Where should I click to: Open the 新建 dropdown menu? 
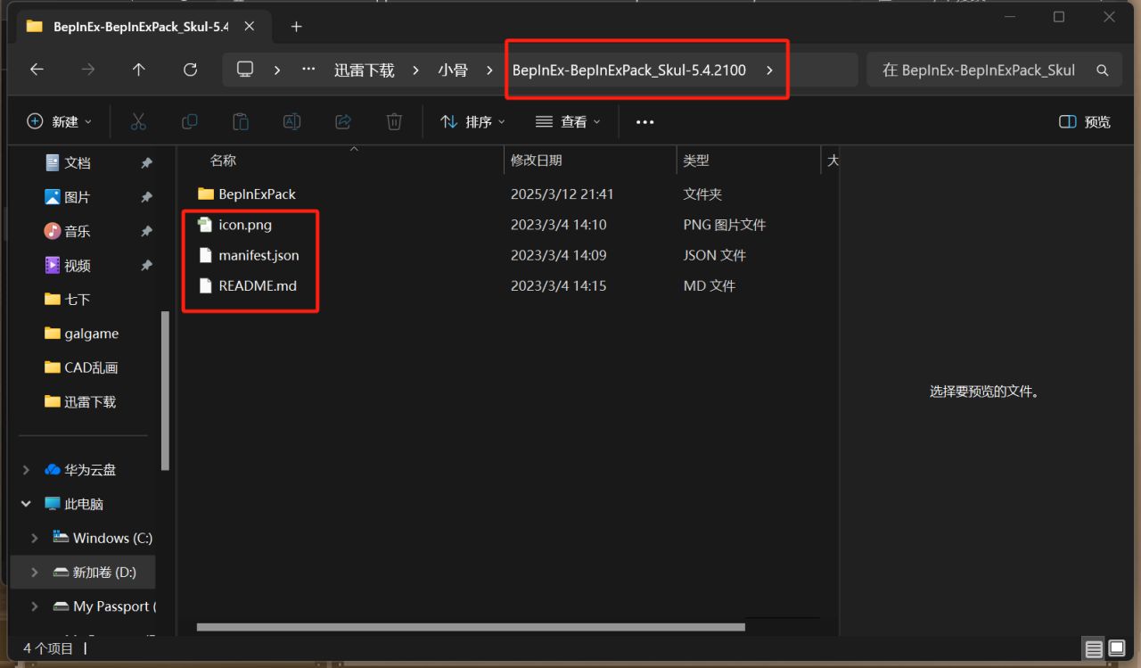coord(60,121)
